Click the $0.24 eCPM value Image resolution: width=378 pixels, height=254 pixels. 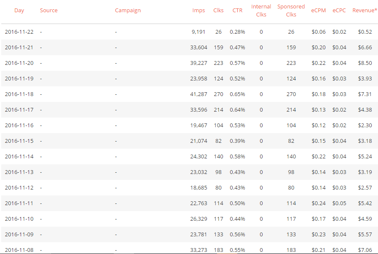pos(319,203)
